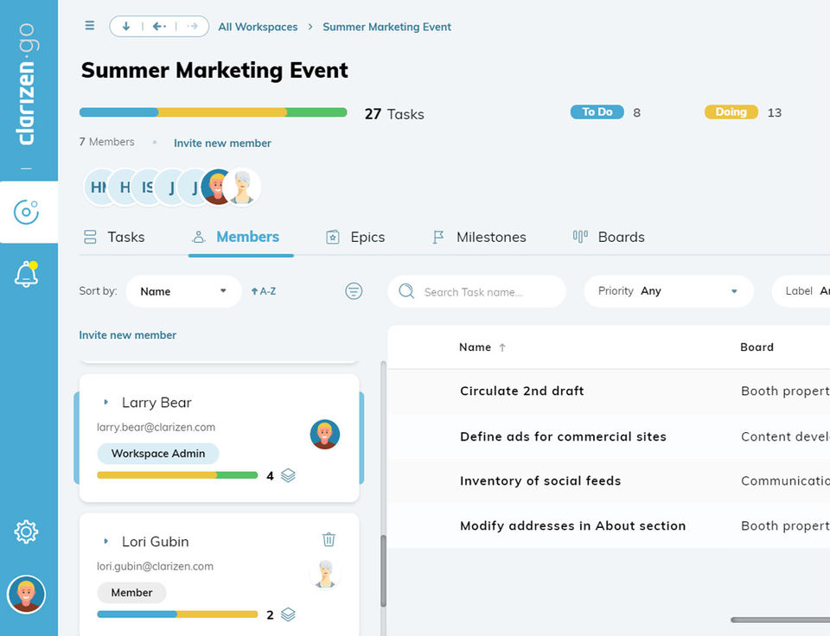Viewport: 830px width, 636px height.
Task: Click Summer Marketing Event breadcrumb
Action: pyautogui.click(x=387, y=27)
